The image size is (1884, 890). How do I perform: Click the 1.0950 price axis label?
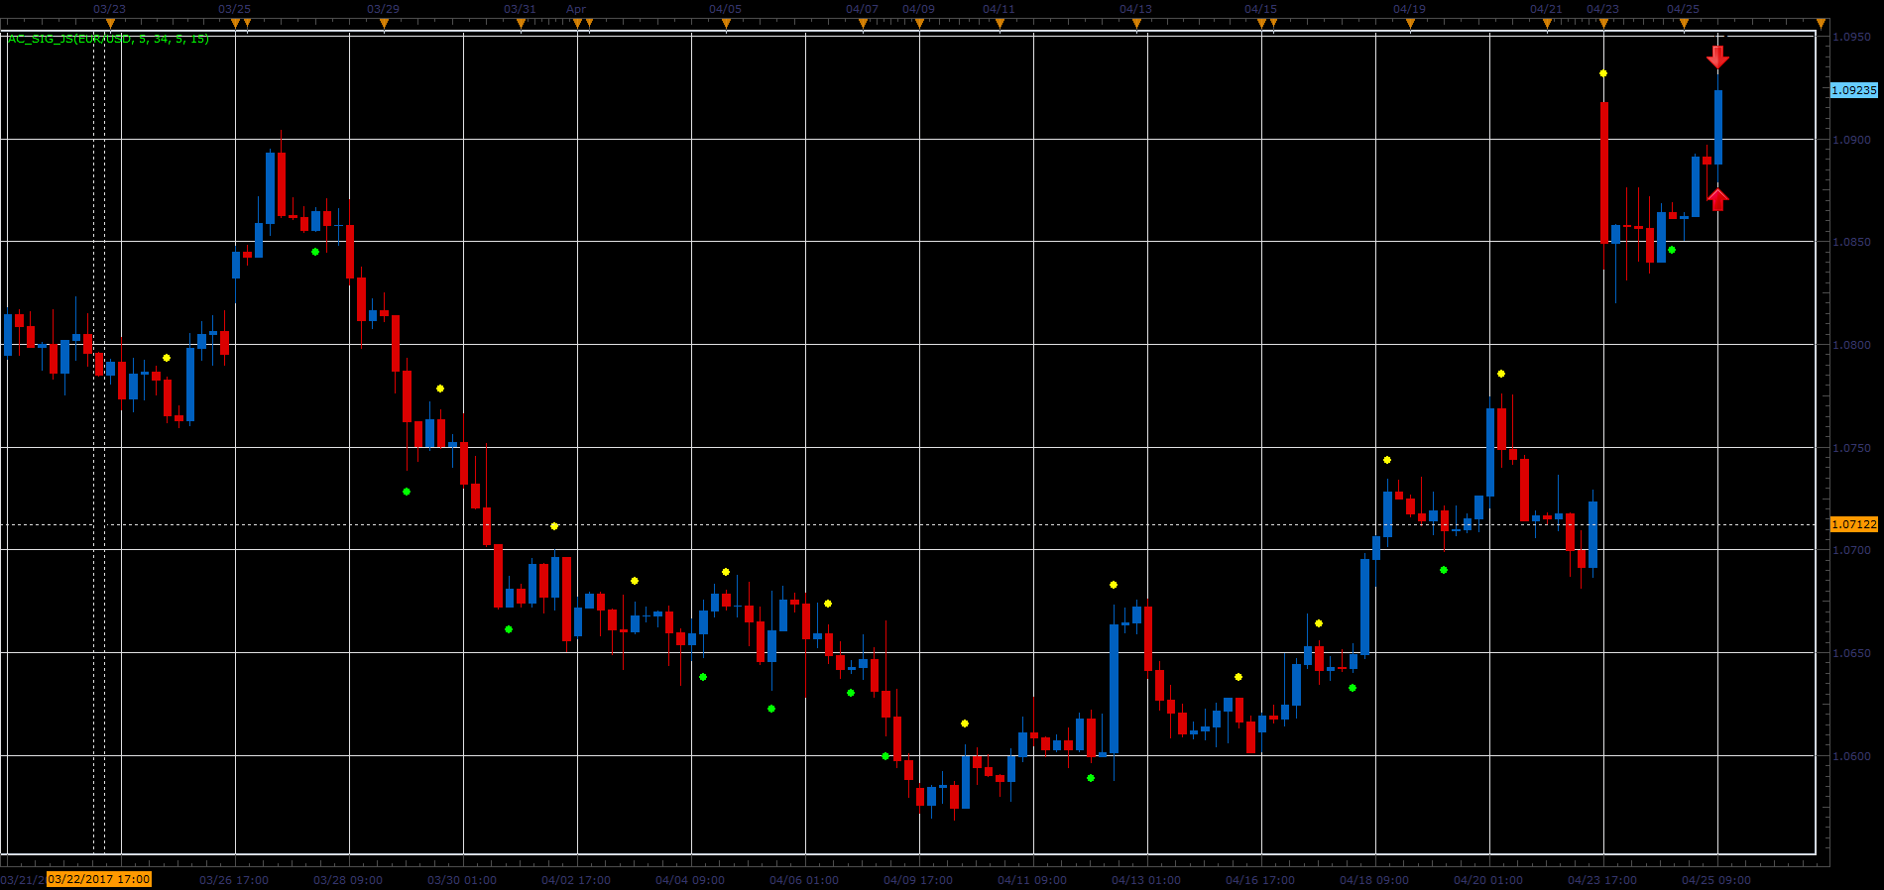1852,37
